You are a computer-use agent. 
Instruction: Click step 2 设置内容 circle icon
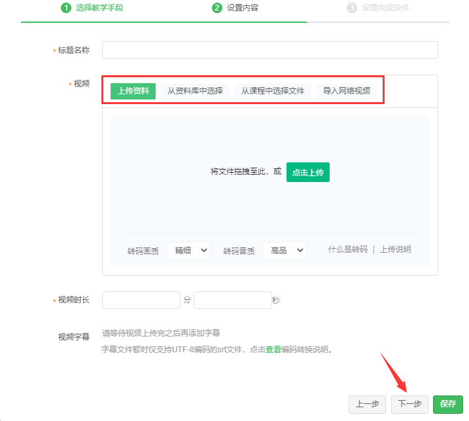click(x=217, y=9)
